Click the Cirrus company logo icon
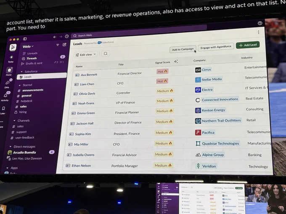Image resolution: width=286 pixels, height=214 pixels. coord(198,70)
